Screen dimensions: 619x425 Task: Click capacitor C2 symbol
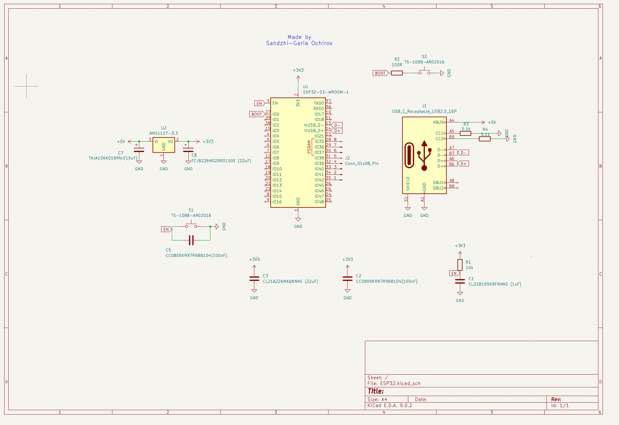pyautogui.click(x=347, y=279)
